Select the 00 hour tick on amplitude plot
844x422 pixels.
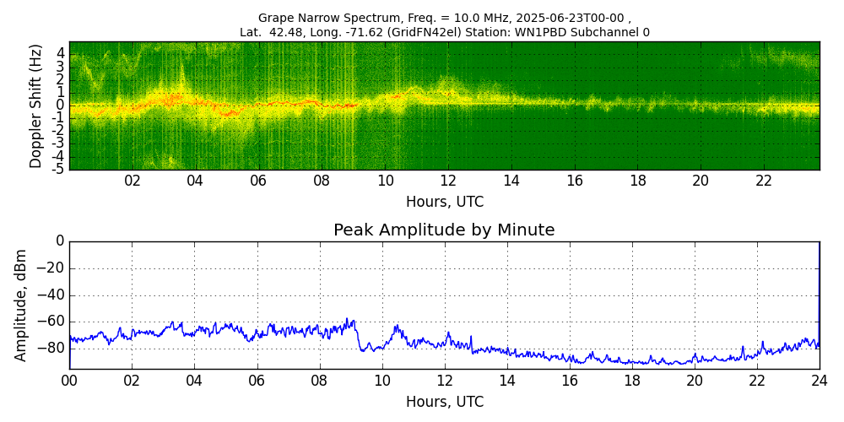(69, 380)
